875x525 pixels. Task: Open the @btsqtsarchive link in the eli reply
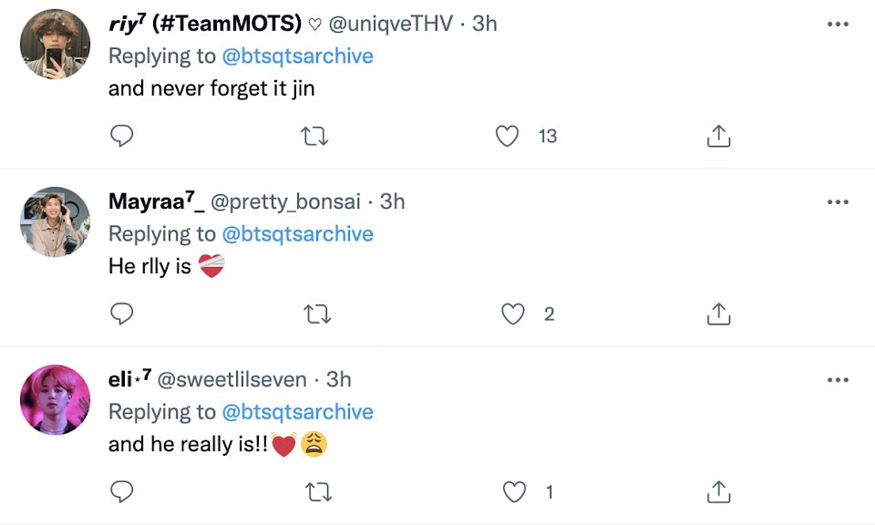pyautogui.click(x=297, y=412)
